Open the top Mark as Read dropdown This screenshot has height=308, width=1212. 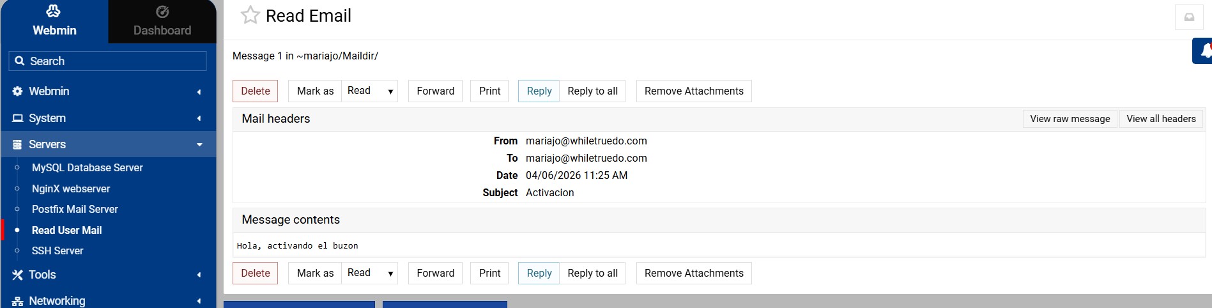[369, 91]
